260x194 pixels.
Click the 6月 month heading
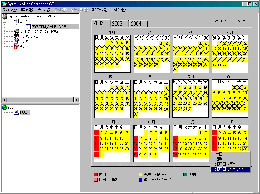coord(151,77)
